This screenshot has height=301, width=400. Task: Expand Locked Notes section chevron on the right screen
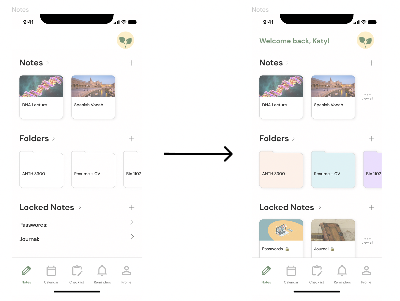tap(320, 207)
